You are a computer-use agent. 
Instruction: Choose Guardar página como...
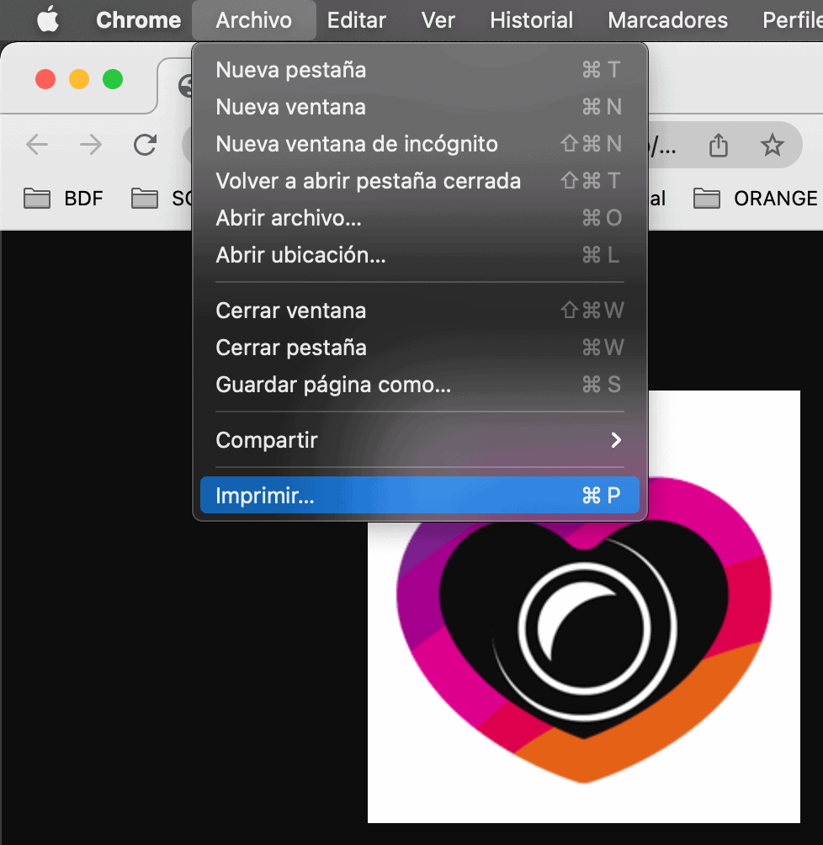point(419,385)
